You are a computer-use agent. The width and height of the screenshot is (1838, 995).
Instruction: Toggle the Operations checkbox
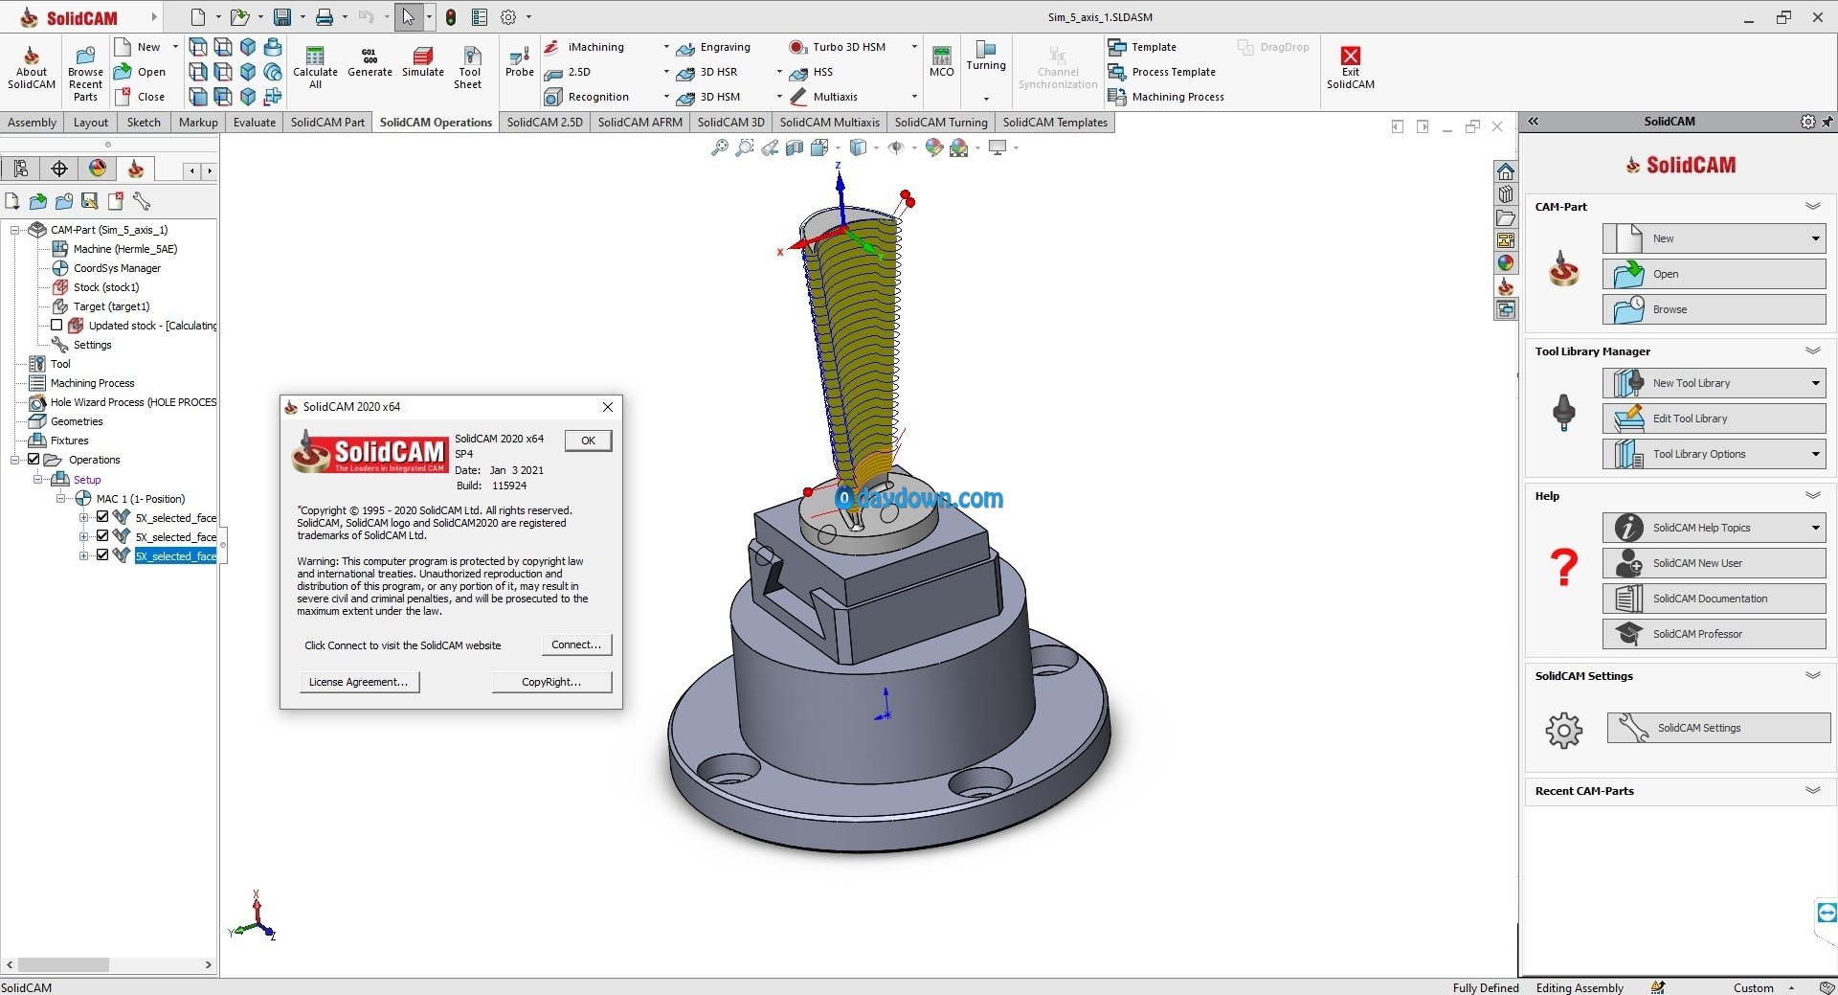(x=34, y=460)
